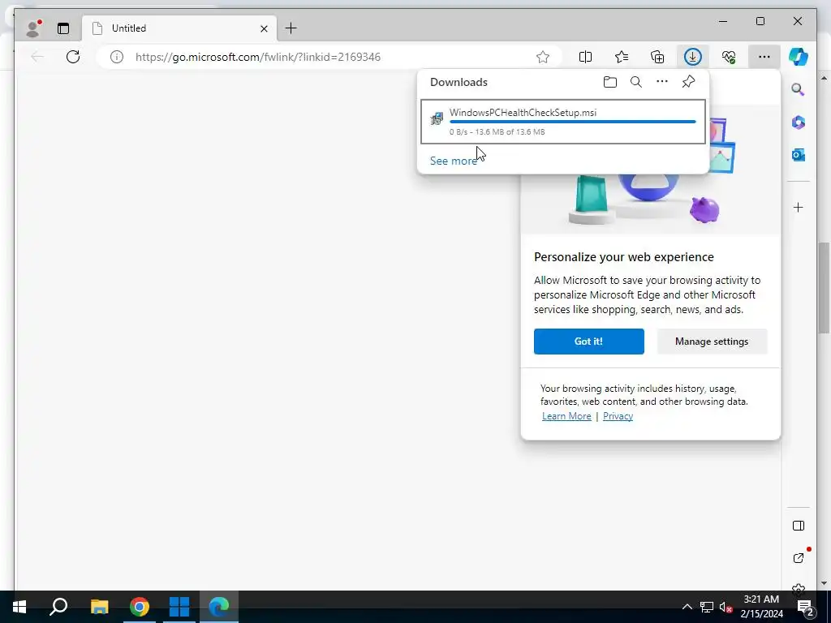Search downloads with magnifier icon
This screenshot has width=831, height=623.
(636, 82)
